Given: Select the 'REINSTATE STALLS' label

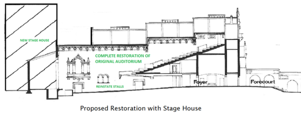Looking at the screenshot, I should point(110,87).
